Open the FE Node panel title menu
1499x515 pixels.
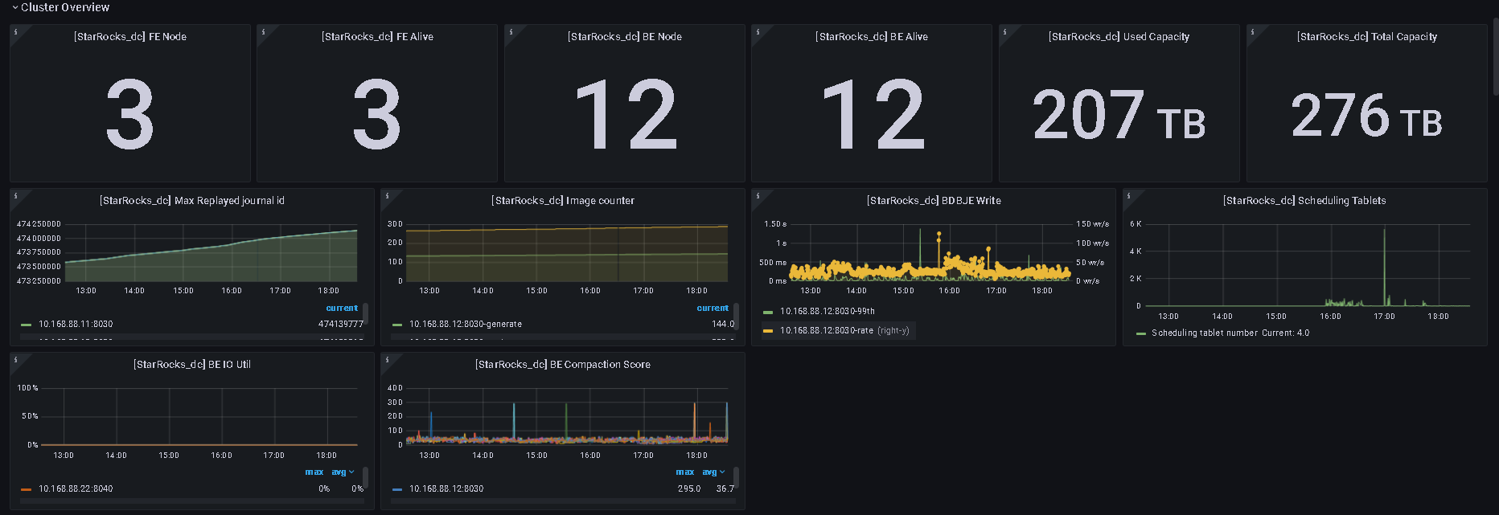coord(130,37)
